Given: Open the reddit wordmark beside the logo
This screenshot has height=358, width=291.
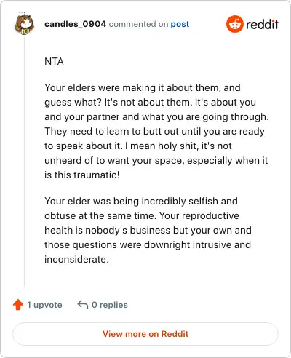Looking at the screenshot, I should point(262,24).
